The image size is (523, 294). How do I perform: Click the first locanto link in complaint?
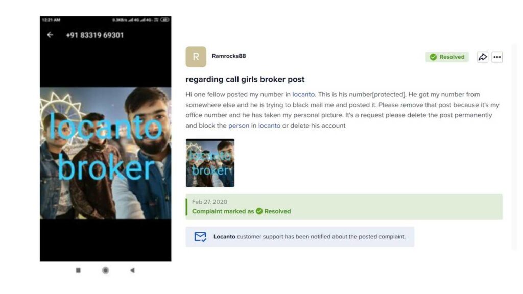[303, 94]
